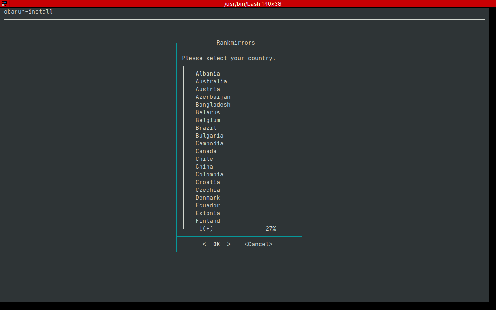Select Albania from the country list
The image size is (496, 310).
208,74
